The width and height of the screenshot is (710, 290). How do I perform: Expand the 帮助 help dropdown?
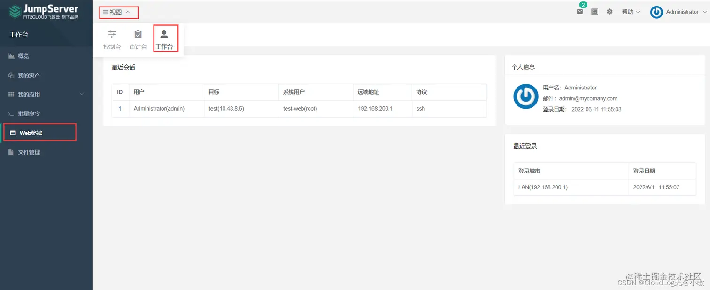pos(631,12)
